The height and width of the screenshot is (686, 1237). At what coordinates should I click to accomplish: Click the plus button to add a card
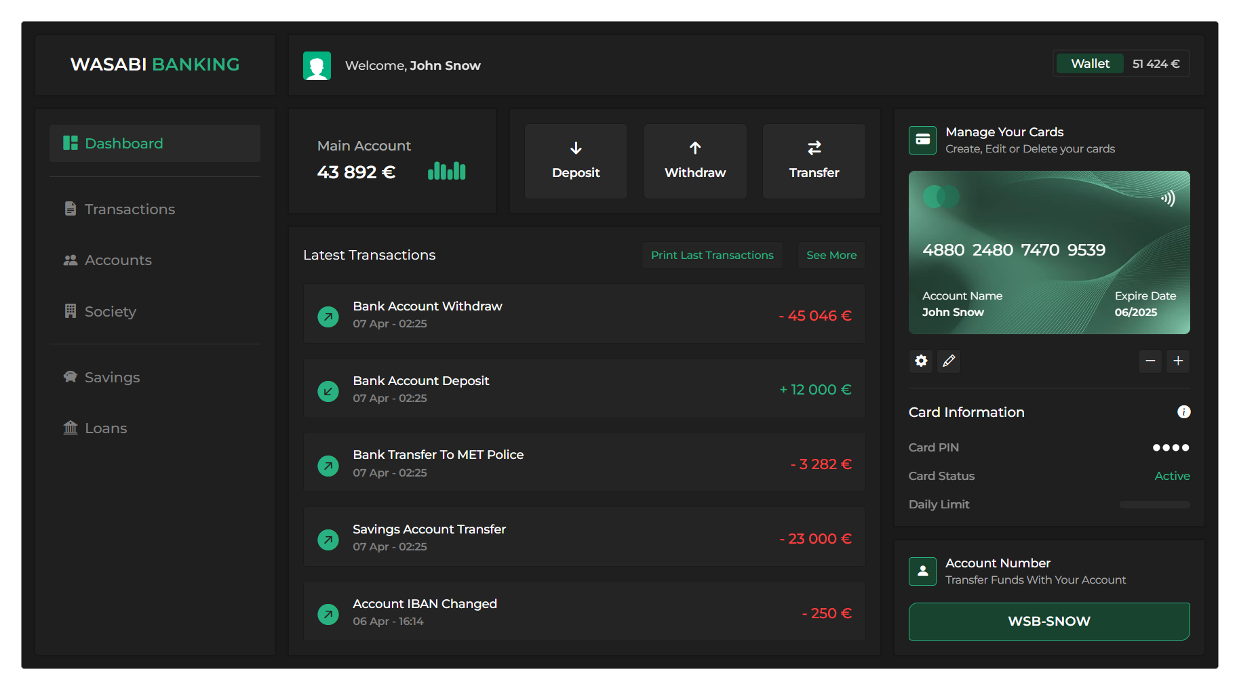1178,361
